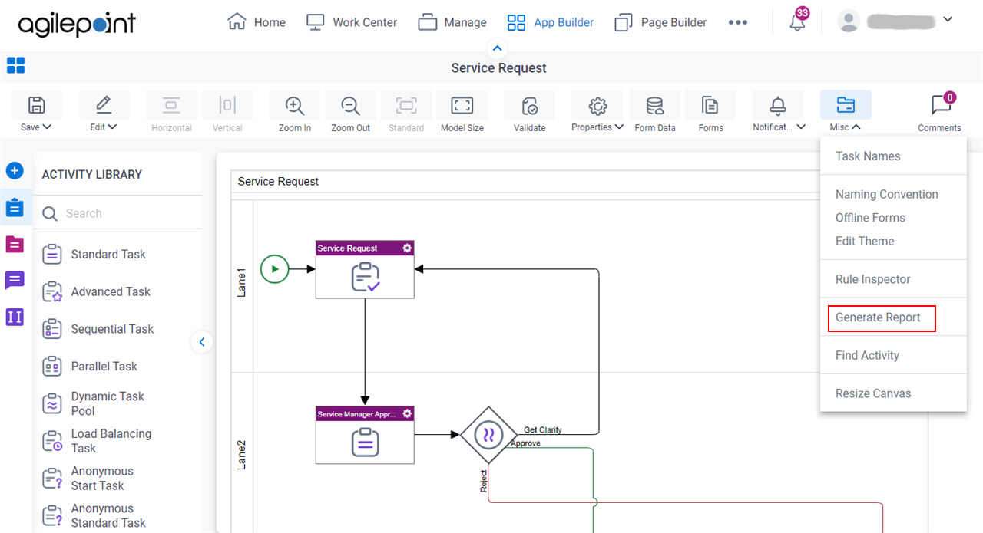The height and width of the screenshot is (533, 983).
Task: Click Notification bell toolbar icon
Action: [778, 105]
